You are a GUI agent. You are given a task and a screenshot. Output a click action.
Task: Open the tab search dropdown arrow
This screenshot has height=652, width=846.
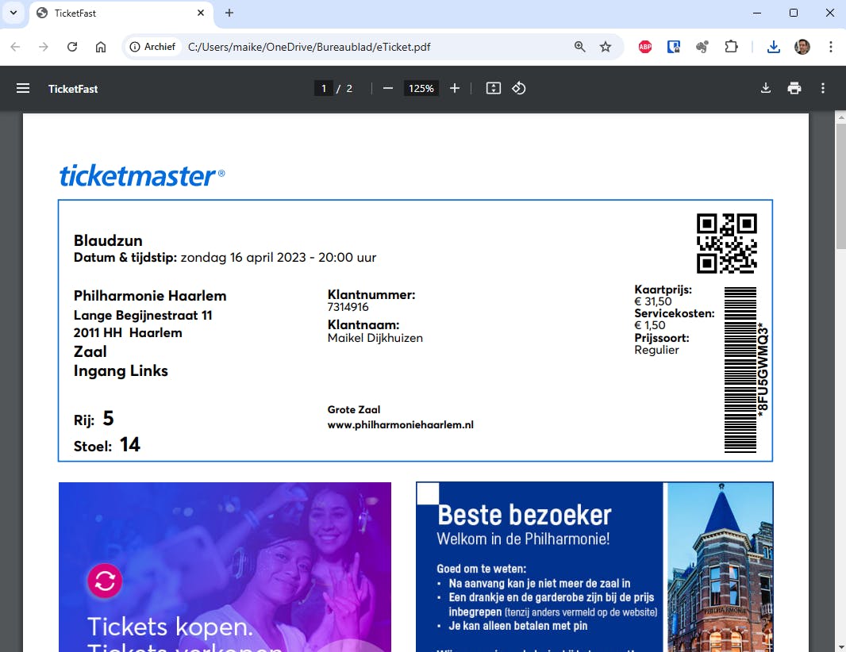click(13, 13)
